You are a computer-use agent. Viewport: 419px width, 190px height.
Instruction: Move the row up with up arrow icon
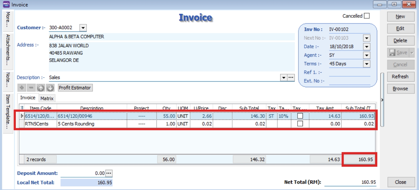pos(41,88)
